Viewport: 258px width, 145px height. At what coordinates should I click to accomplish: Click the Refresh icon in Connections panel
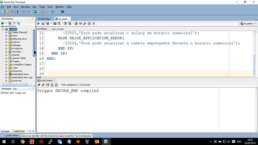(x=10, y=23)
